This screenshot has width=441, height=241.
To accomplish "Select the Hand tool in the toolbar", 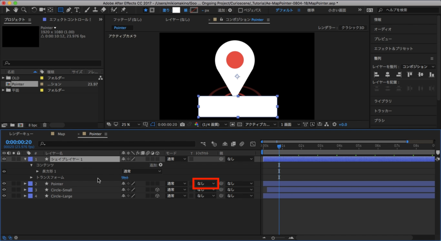I will [16, 9].
